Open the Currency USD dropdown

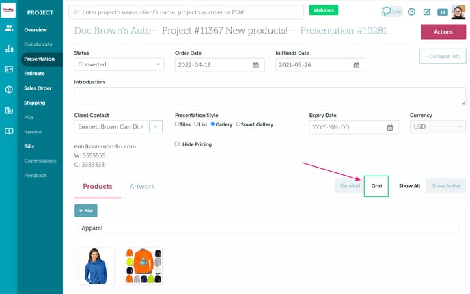tap(437, 126)
